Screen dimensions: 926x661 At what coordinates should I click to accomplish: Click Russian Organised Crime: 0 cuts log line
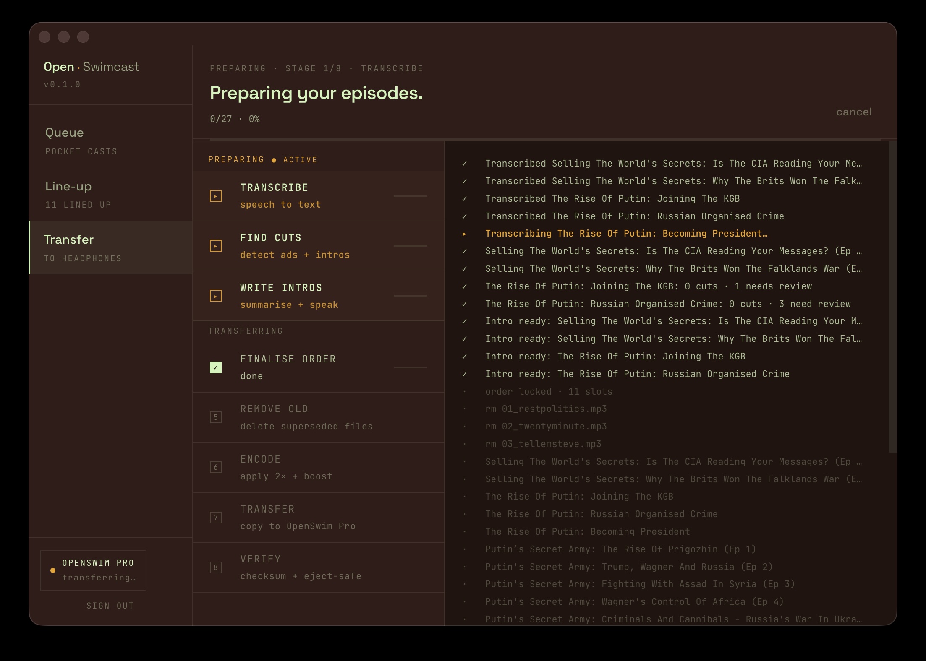[x=668, y=304]
